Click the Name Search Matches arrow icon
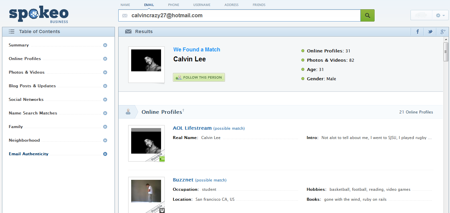 click(105, 113)
